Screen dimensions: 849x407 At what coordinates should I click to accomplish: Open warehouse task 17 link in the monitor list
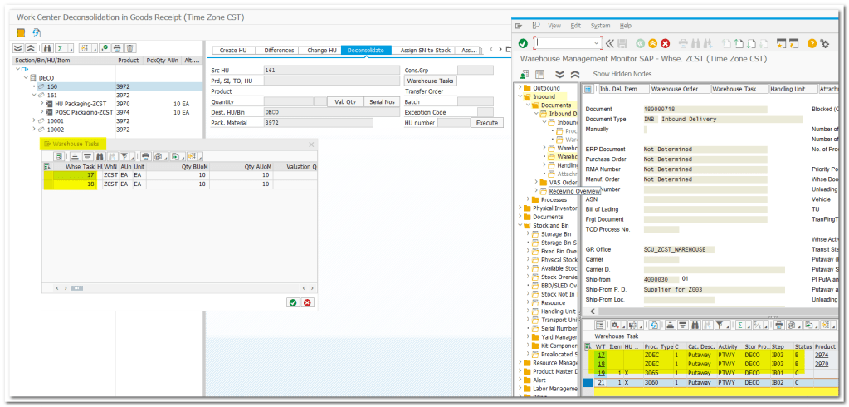point(601,356)
